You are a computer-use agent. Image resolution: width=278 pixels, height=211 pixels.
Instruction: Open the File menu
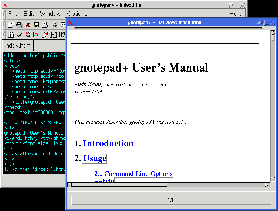tap(13, 14)
